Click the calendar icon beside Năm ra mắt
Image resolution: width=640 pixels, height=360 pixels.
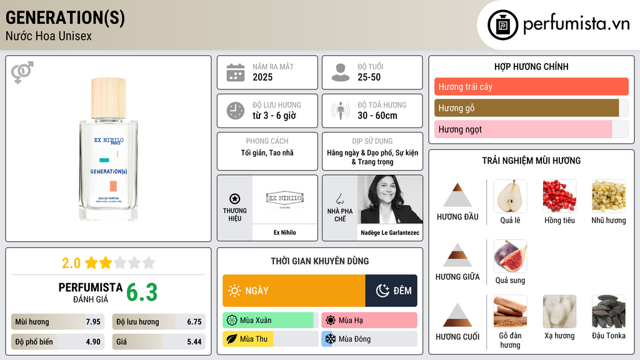pyautogui.click(x=236, y=72)
